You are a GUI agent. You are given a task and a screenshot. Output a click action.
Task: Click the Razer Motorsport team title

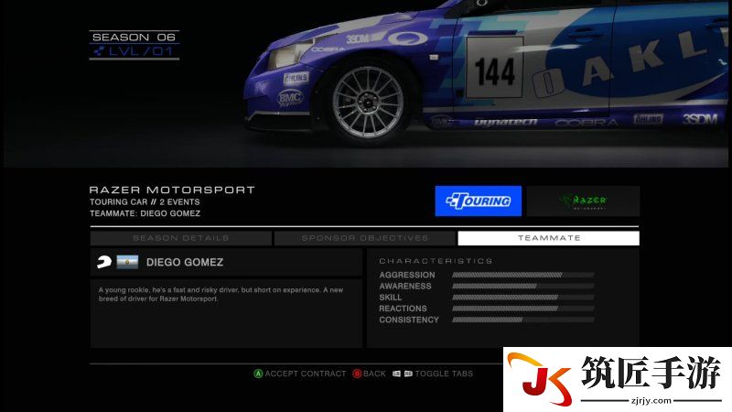click(172, 190)
